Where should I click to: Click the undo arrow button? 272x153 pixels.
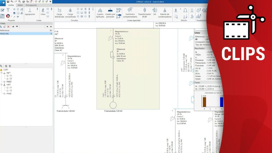(x=12, y=2)
